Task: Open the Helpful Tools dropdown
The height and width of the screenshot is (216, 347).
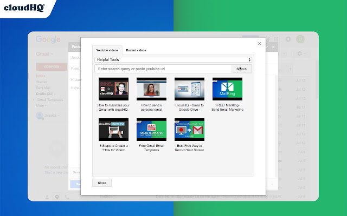Action: [x=173, y=59]
